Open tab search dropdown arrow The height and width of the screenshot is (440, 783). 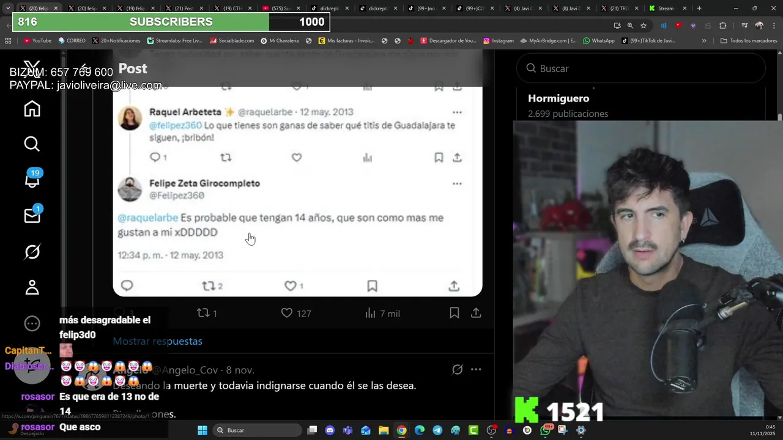[x=7, y=9]
